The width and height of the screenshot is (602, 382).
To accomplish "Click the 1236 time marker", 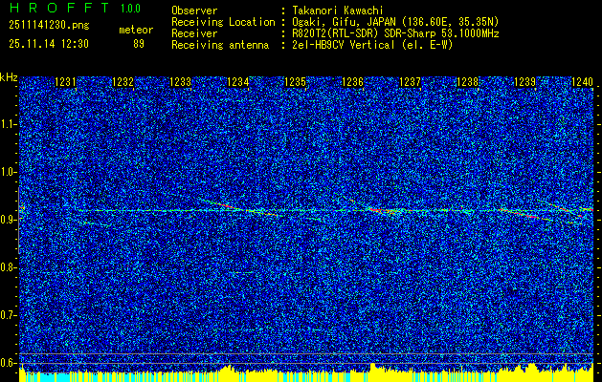I will 352,82.
